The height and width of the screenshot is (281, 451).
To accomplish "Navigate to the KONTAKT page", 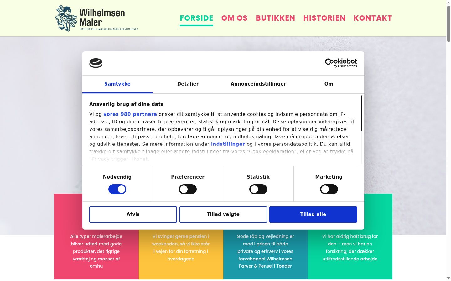I will pos(373,18).
